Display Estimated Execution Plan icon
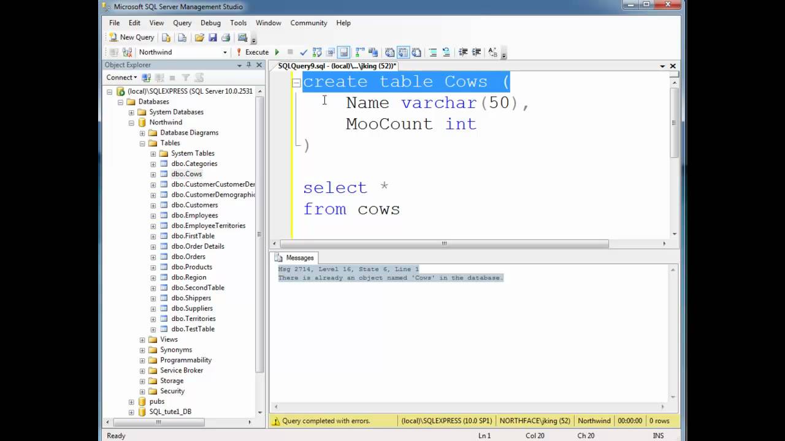Screen dimensions: 785x441 click(317, 52)
